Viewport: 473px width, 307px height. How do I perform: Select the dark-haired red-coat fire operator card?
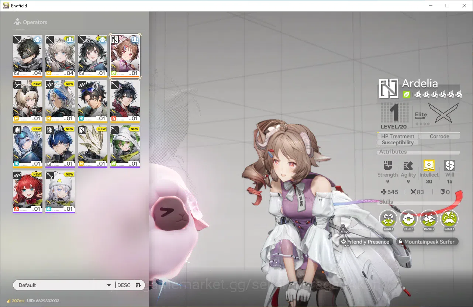(x=125, y=101)
